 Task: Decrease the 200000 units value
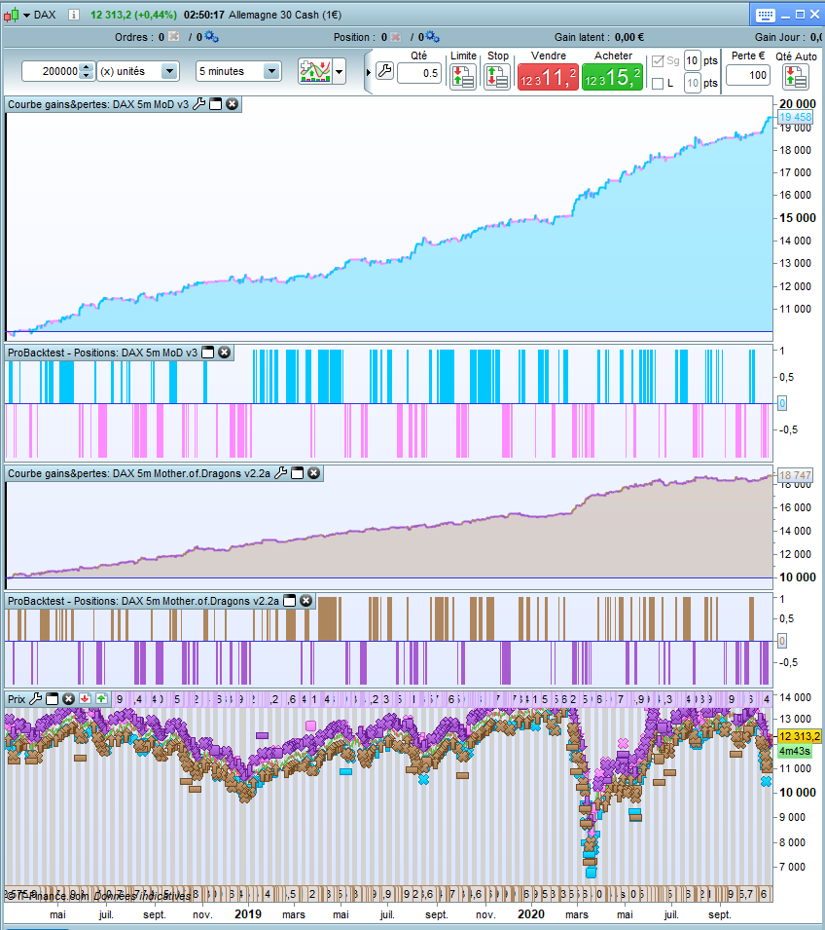click(87, 75)
